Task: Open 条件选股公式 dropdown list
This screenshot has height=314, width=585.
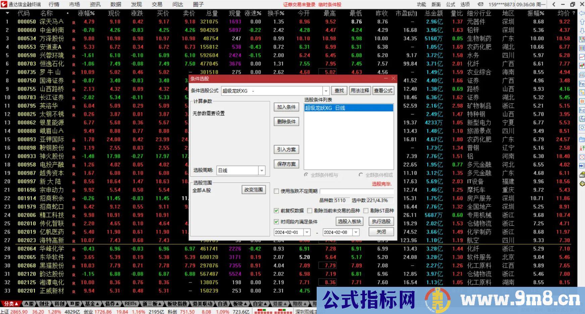Action: pos(326,91)
